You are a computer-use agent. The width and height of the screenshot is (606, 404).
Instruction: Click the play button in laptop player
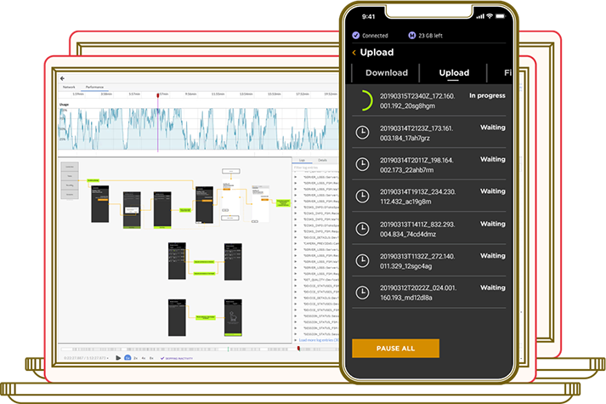[x=118, y=358]
